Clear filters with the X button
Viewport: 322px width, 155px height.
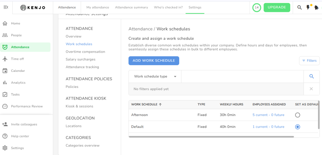pos(311,89)
